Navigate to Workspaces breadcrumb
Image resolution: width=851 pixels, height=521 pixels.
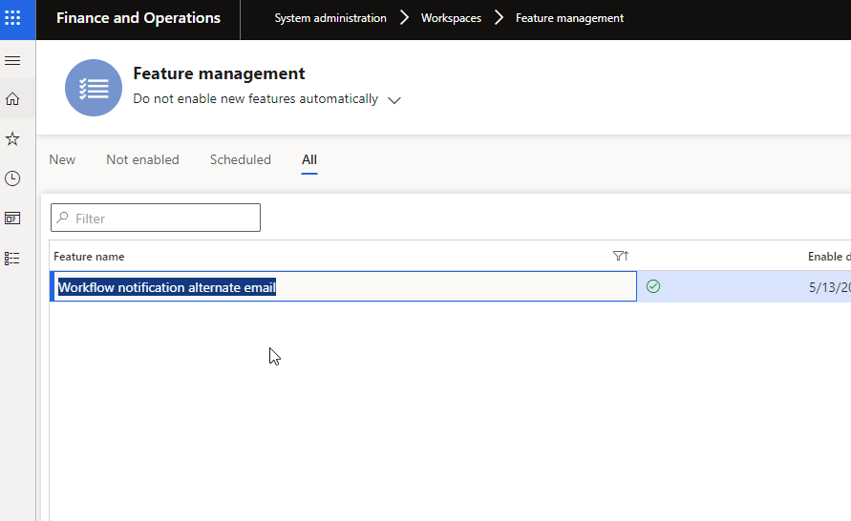coord(451,18)
